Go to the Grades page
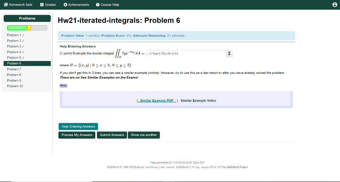 pyautogui.click(x=48, y=5)
